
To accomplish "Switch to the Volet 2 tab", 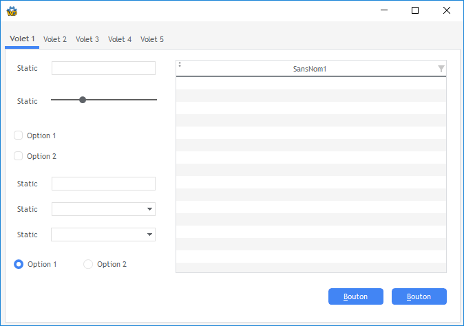I will [55, 39].
